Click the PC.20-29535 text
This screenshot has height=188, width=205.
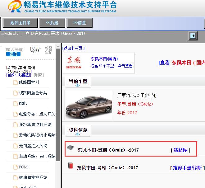(x=35, y=50)
